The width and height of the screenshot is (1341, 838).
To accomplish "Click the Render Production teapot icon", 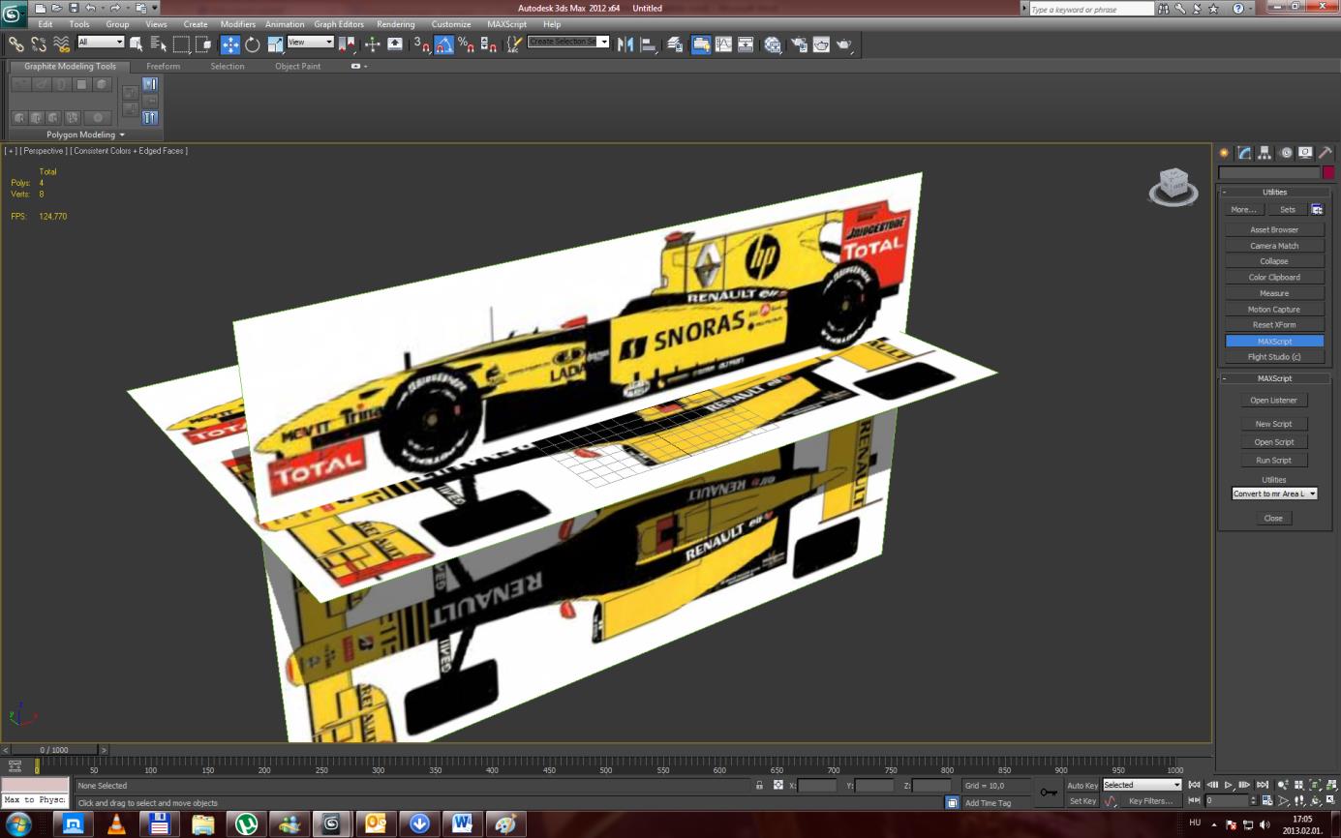I will (844, 44).
